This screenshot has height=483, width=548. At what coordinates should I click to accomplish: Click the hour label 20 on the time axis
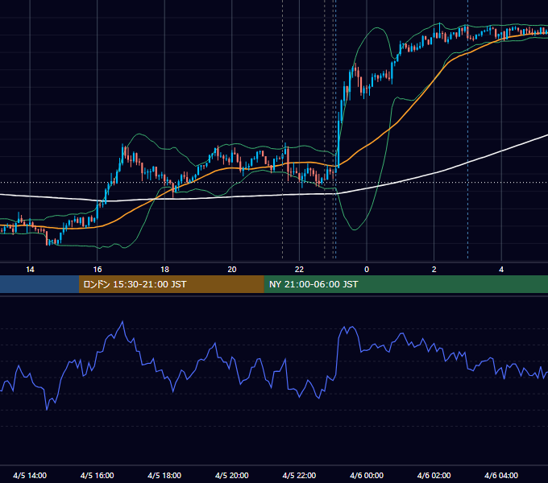point(232,270)
